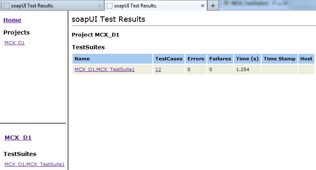The height and width of the screenshot is (170, 316).
Task: Click page icon on second tab
Action: pyautogui.click(x=110, y=6)
